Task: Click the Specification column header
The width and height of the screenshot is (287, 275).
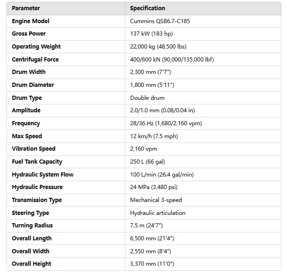Action: (x=147, y=8)
